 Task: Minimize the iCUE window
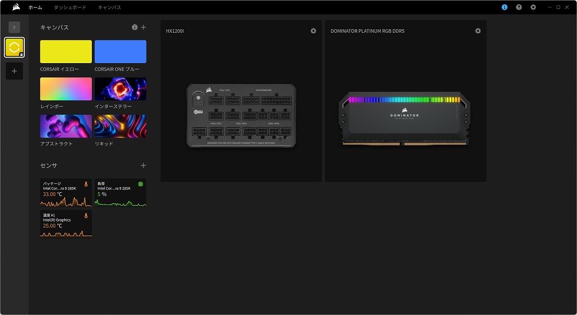(x=550, y=7)
